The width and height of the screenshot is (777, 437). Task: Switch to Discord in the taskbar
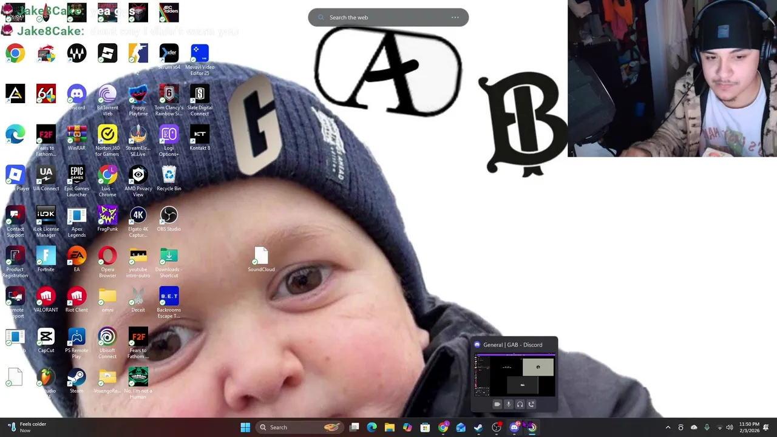(514, 427)
